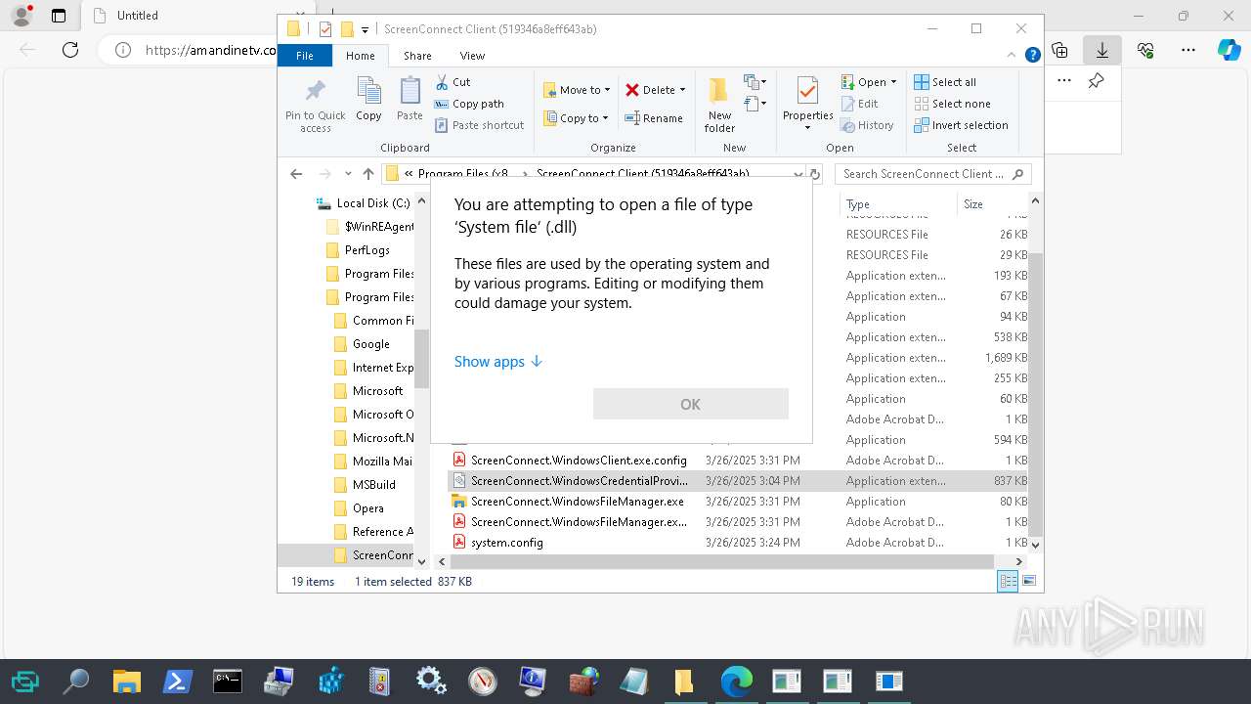Select ScreenConnect.WindowsClient.exe.config file
Viewport: 1251px width, 704px height.
click(579, 461)
